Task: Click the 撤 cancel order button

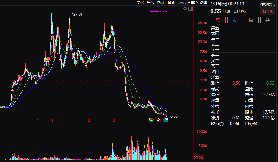Action: [x=251, y=20]
